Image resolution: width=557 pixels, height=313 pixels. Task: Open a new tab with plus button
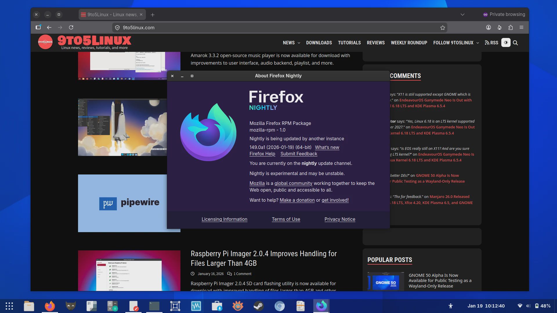pyautogui.click(x=153, y=15)
